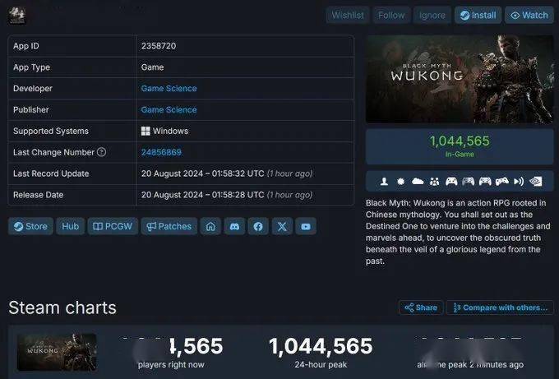The height and width of the screenshot is (379, 559).
Task: Click the Steam achievements icon
Action: click(400, 181)
